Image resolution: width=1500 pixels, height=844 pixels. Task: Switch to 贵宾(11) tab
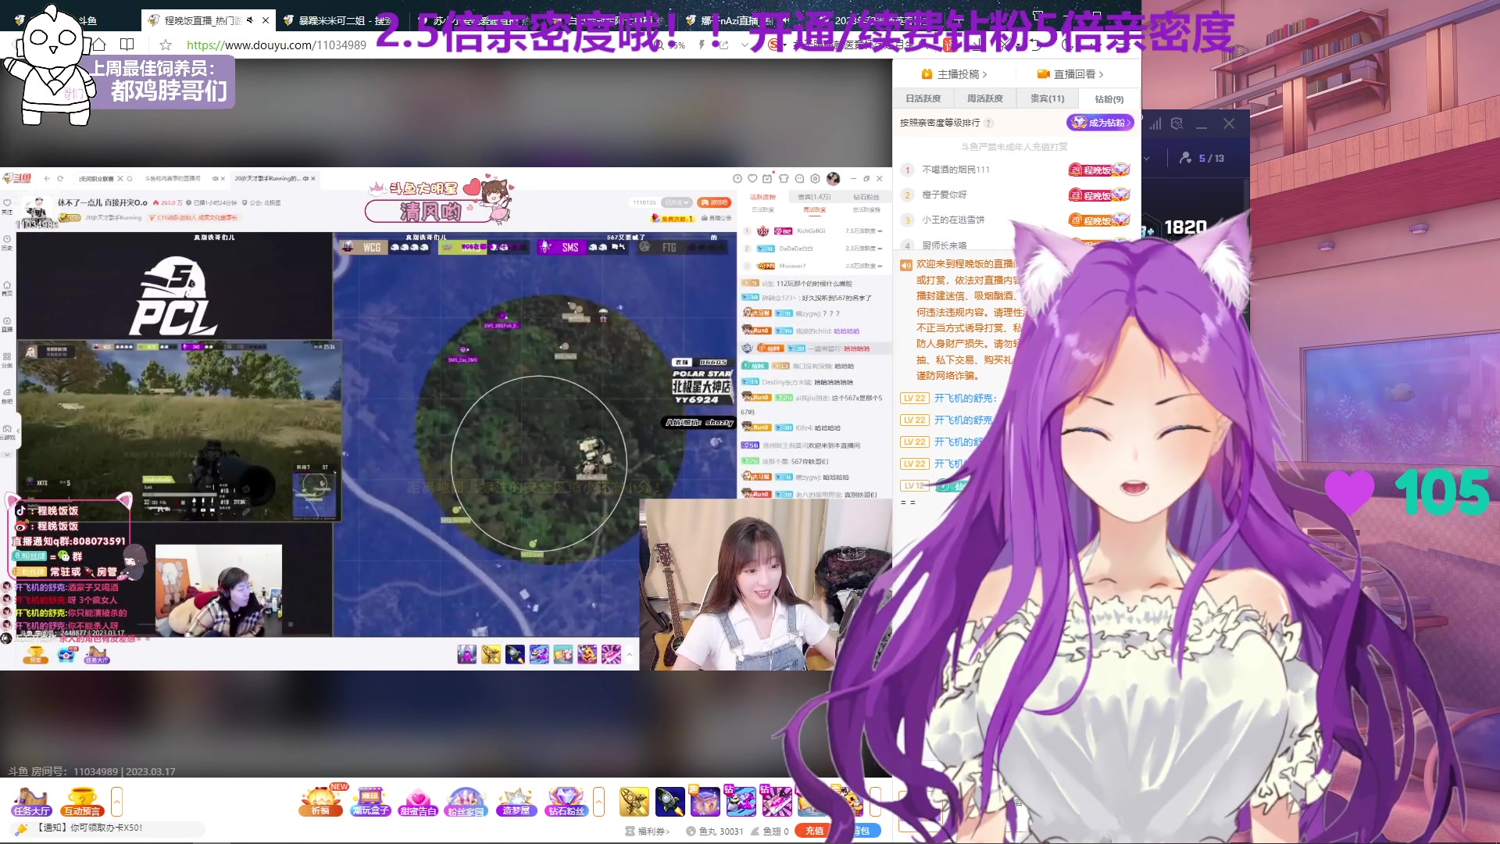tap(1047, 98)
